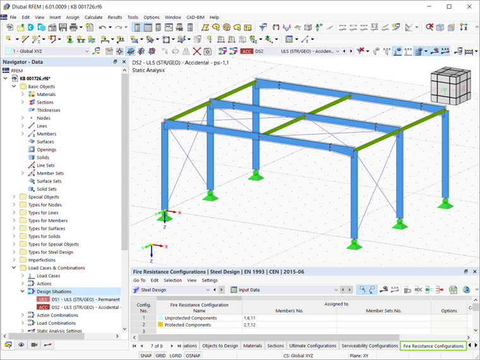Open the Steel Design add-on dropdown
The height and width of the screenshot is (360, 480).
[x=171, y=290]
